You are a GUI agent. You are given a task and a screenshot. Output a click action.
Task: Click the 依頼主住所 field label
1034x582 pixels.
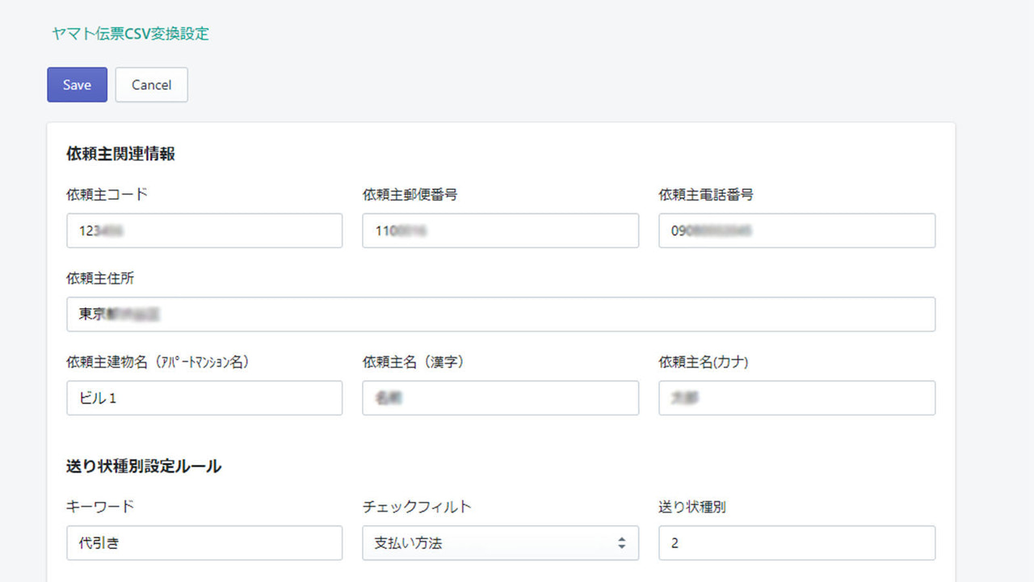tap(99, 278)
